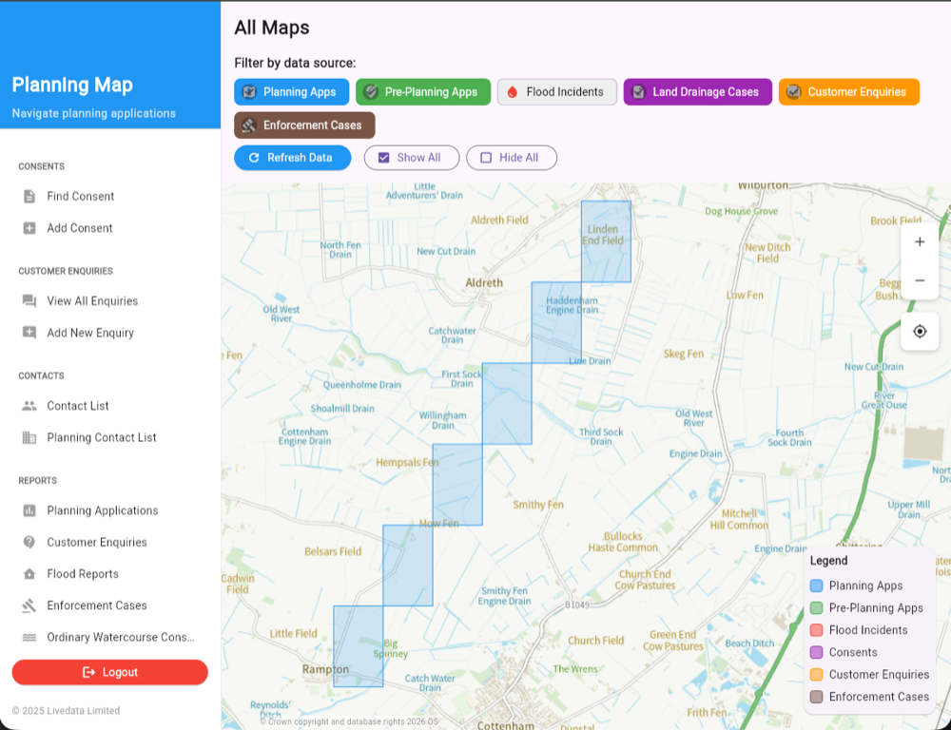The width and height of the screenshot is (951, 730).
Task: Click the logout arrow icon
Action: [89, 672]
